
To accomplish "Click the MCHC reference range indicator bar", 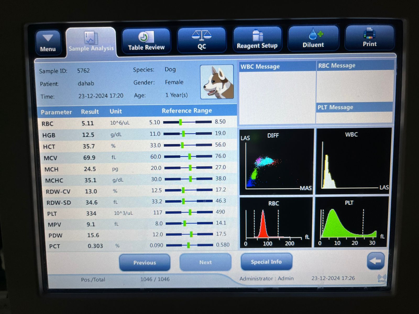I will pyautogui.click(x=188, y=179).
